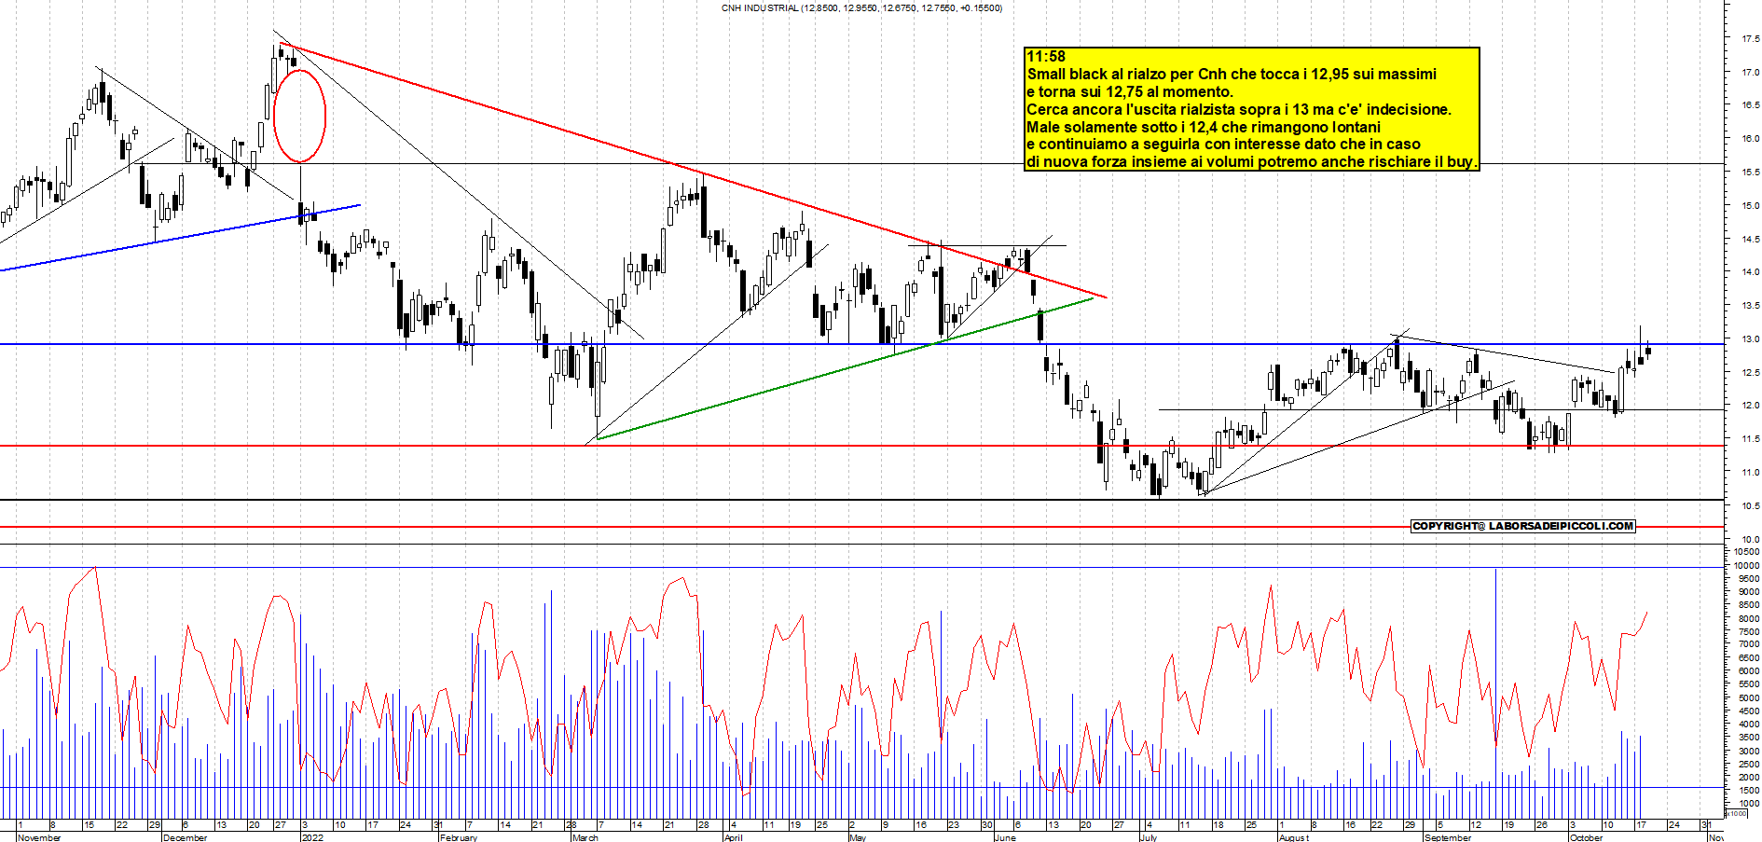Click the 11.5 price axis label

(x=1750, y=439)
